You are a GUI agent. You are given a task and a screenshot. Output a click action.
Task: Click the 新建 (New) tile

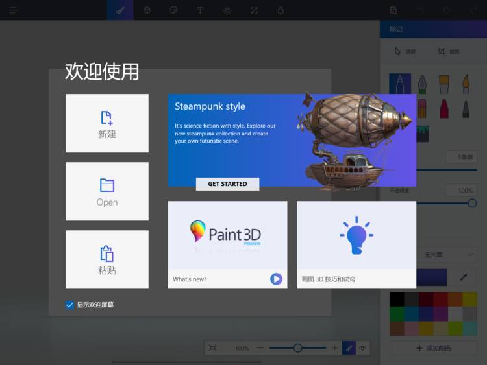click(x=107, y=123)
